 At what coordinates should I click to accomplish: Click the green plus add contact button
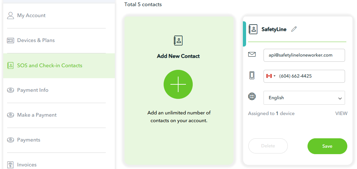click(178, 84)
